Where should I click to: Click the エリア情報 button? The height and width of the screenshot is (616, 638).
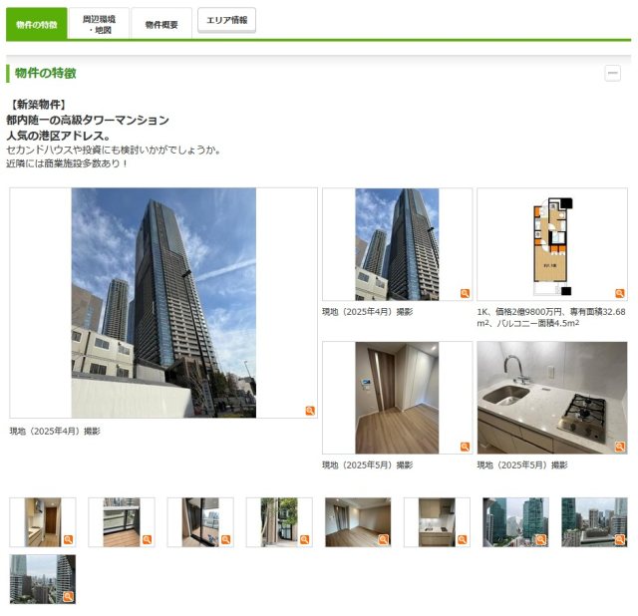pyautogui.click(x=226, y=20)
